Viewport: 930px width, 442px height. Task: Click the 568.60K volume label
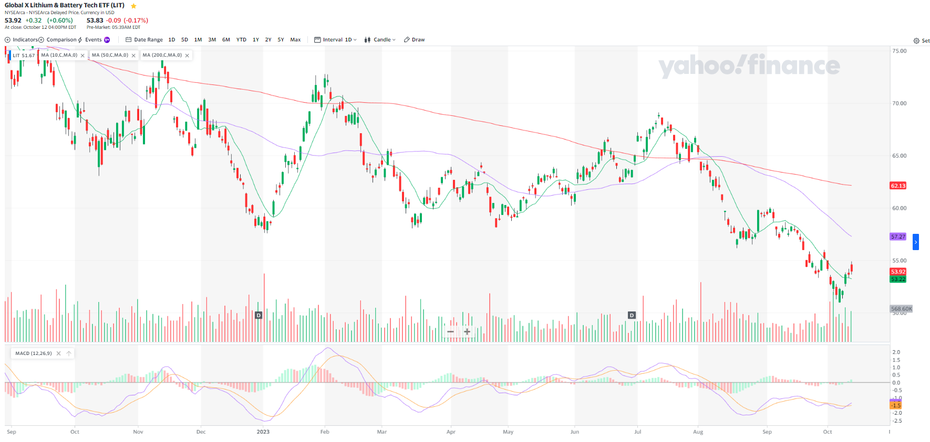(x=901, y=309)
